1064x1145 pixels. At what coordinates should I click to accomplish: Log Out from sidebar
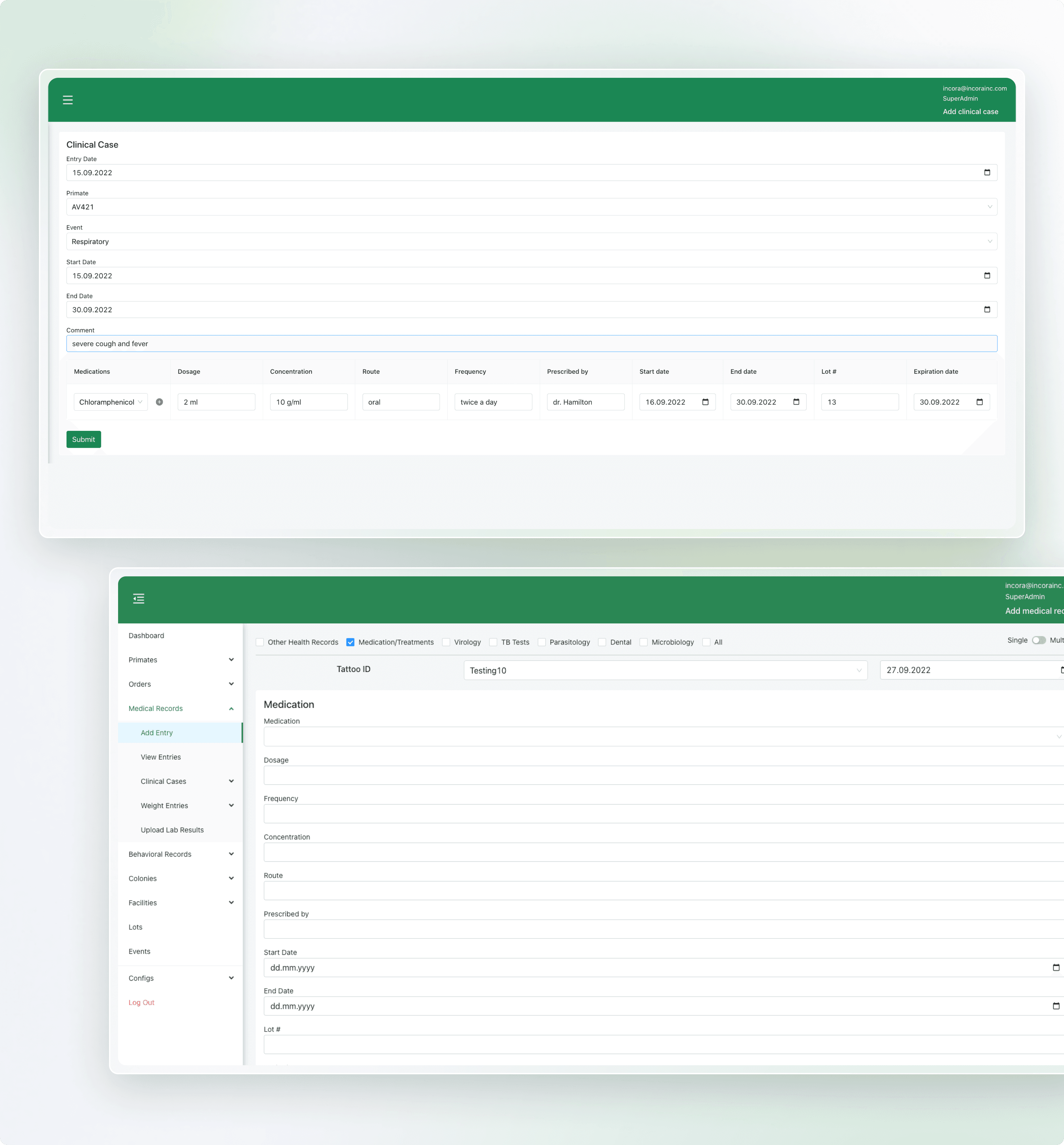click(x=142, y=1003)
